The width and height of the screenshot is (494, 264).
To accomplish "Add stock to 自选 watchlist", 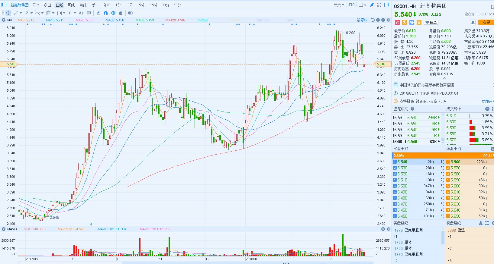I will tap(431, 22).
